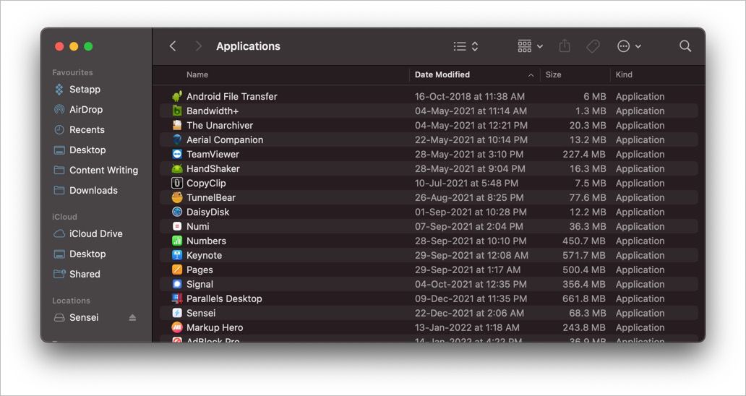Click the DaisyDisk app icon
The image size is (746, 396).
coord(177,212)
